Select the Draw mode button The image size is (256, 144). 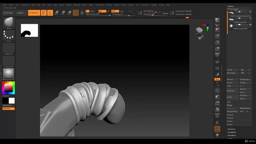coord(50,13)
